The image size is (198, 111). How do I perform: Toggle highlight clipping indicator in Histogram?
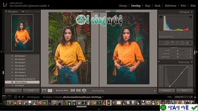pyautogui.click(x=191, y=17)
